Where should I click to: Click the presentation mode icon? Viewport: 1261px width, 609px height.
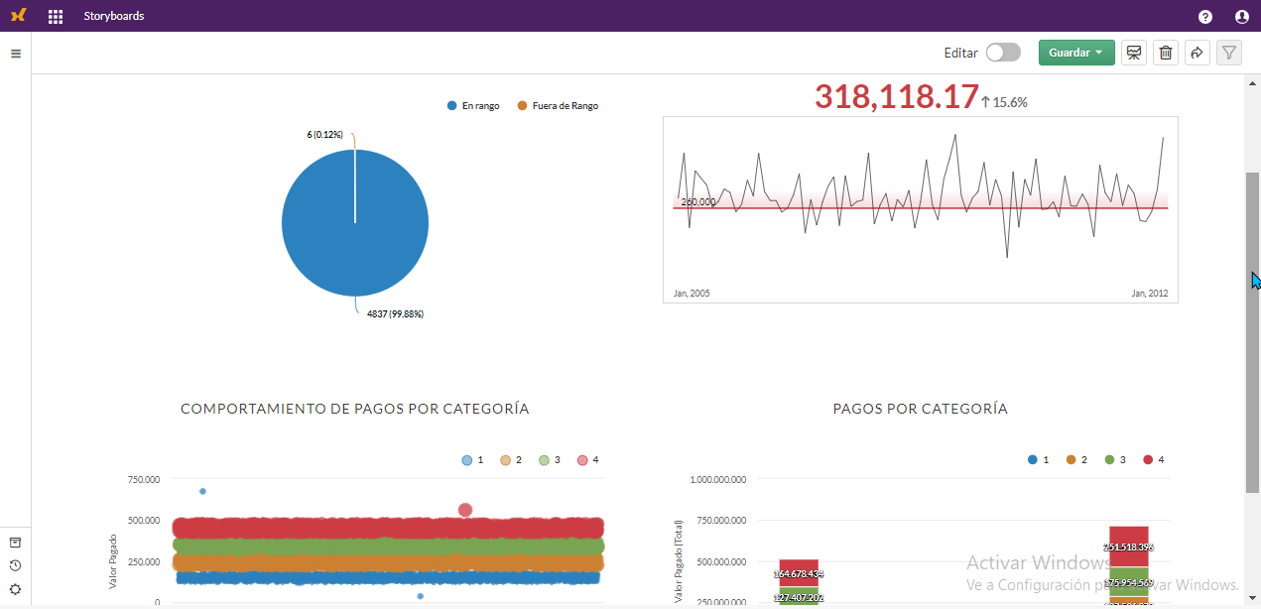click(x=1134, y=53)
